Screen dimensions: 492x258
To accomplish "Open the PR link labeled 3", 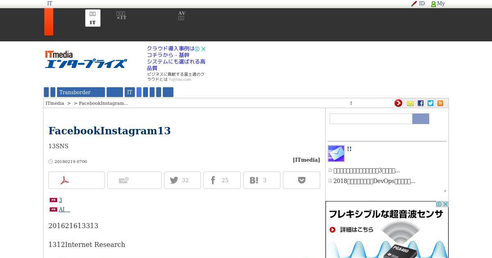I will pyautogui.click(x=60, y=200).
